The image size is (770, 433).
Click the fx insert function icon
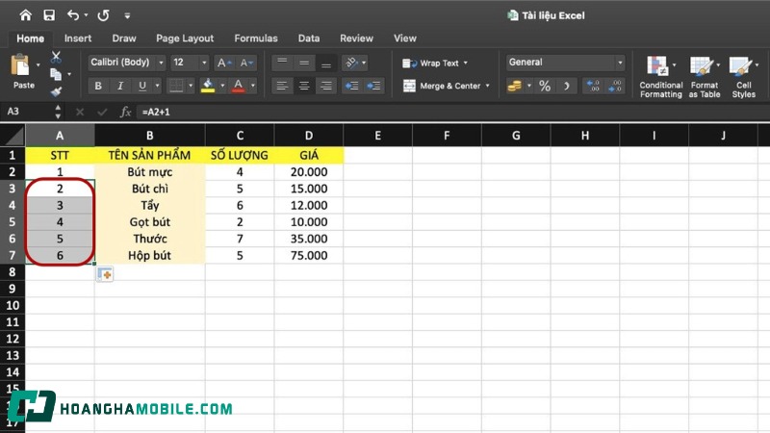(x=126, y=112)
